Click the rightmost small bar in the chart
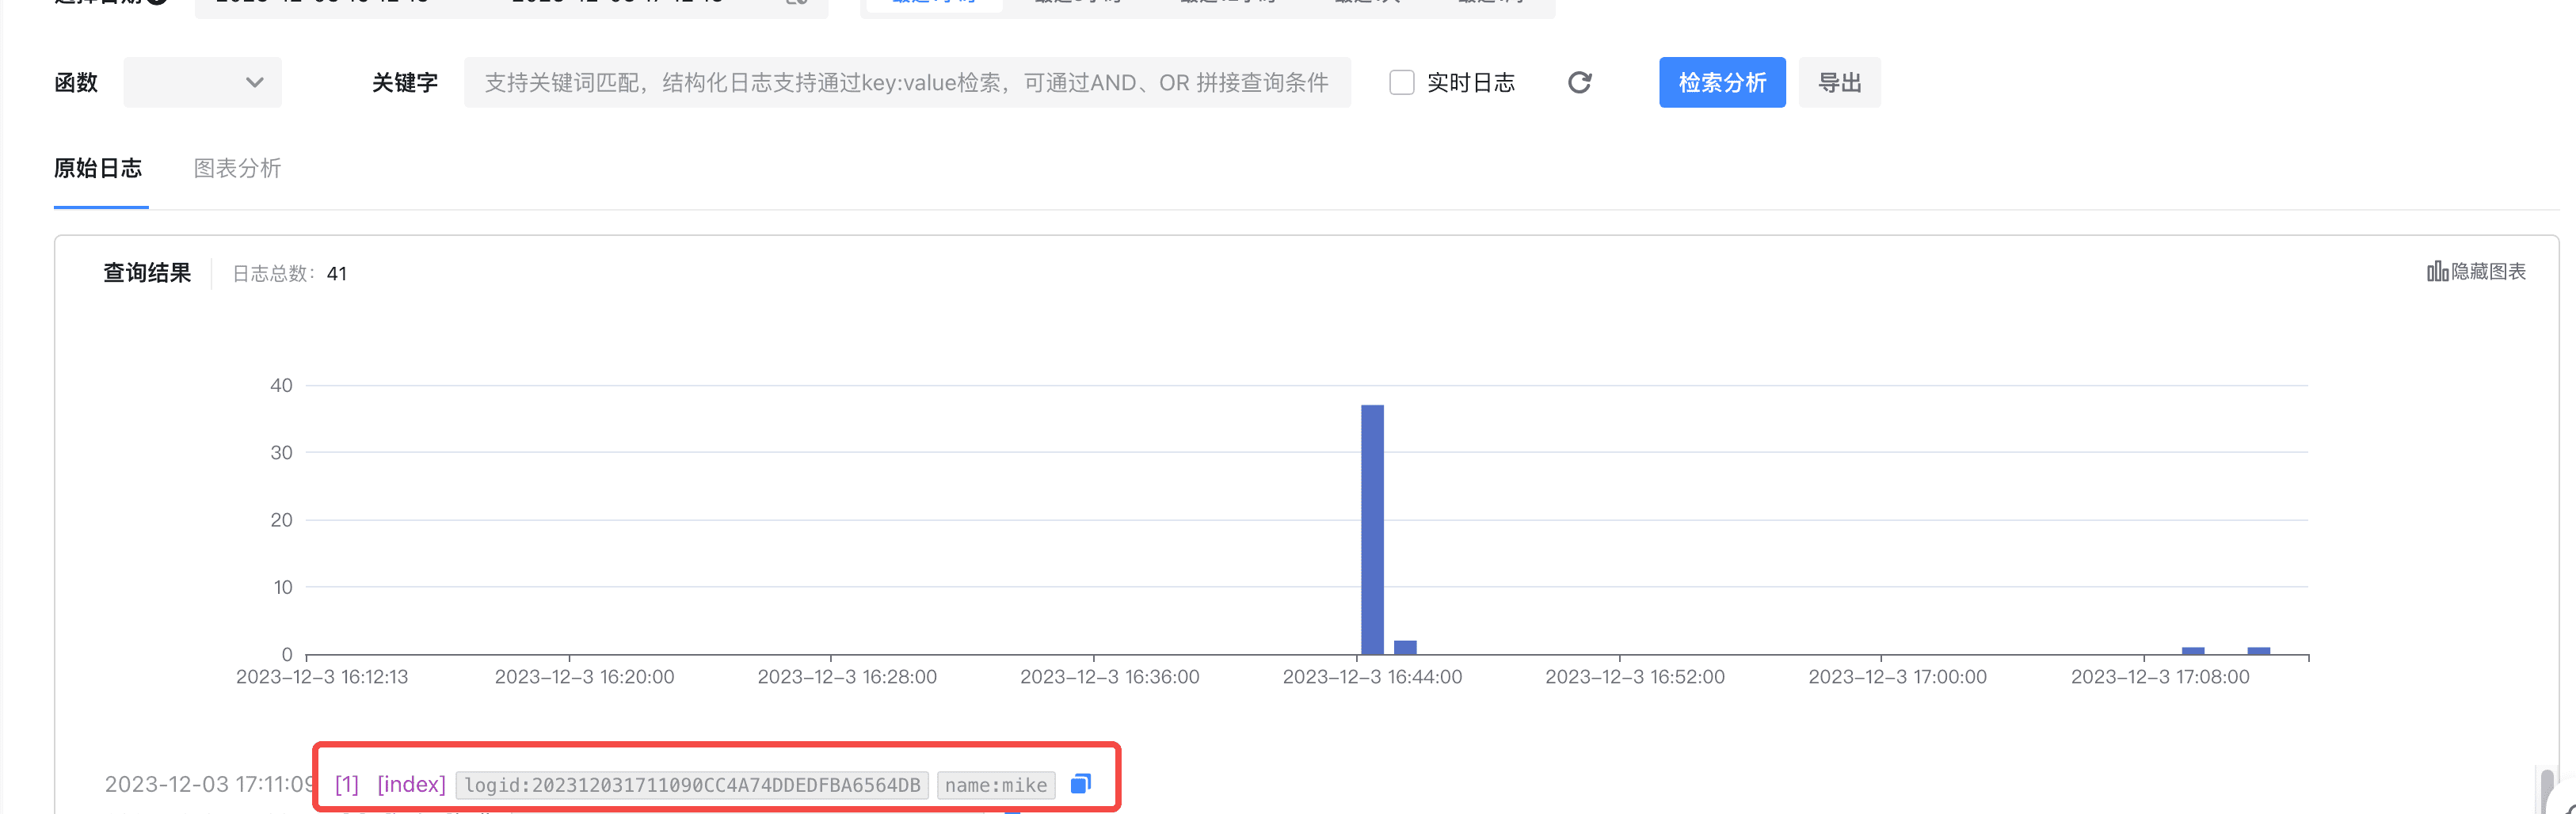Viewport: 2576px width, 814px height. [2258, 651]
